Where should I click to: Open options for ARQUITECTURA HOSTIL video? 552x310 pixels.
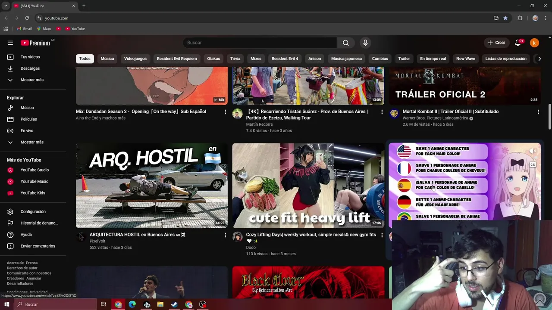(225, 235)
